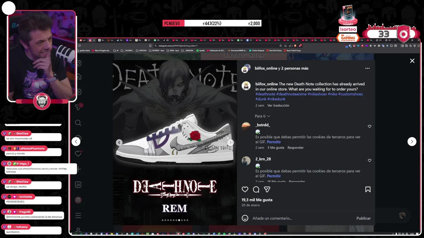Viewport: 424px width, 238px height.
Task: Open the Spotify bookmark in the bookmarks bar
Action: click(200, 51)
